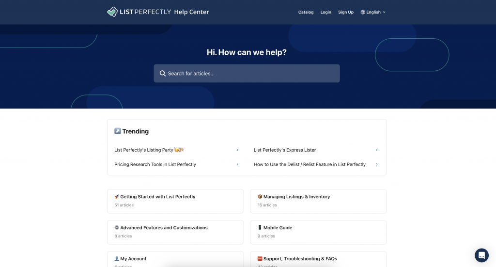This screenshot has height=267, width=496.
Task: Click the Trending arrow icon
Action: point(118,131)
